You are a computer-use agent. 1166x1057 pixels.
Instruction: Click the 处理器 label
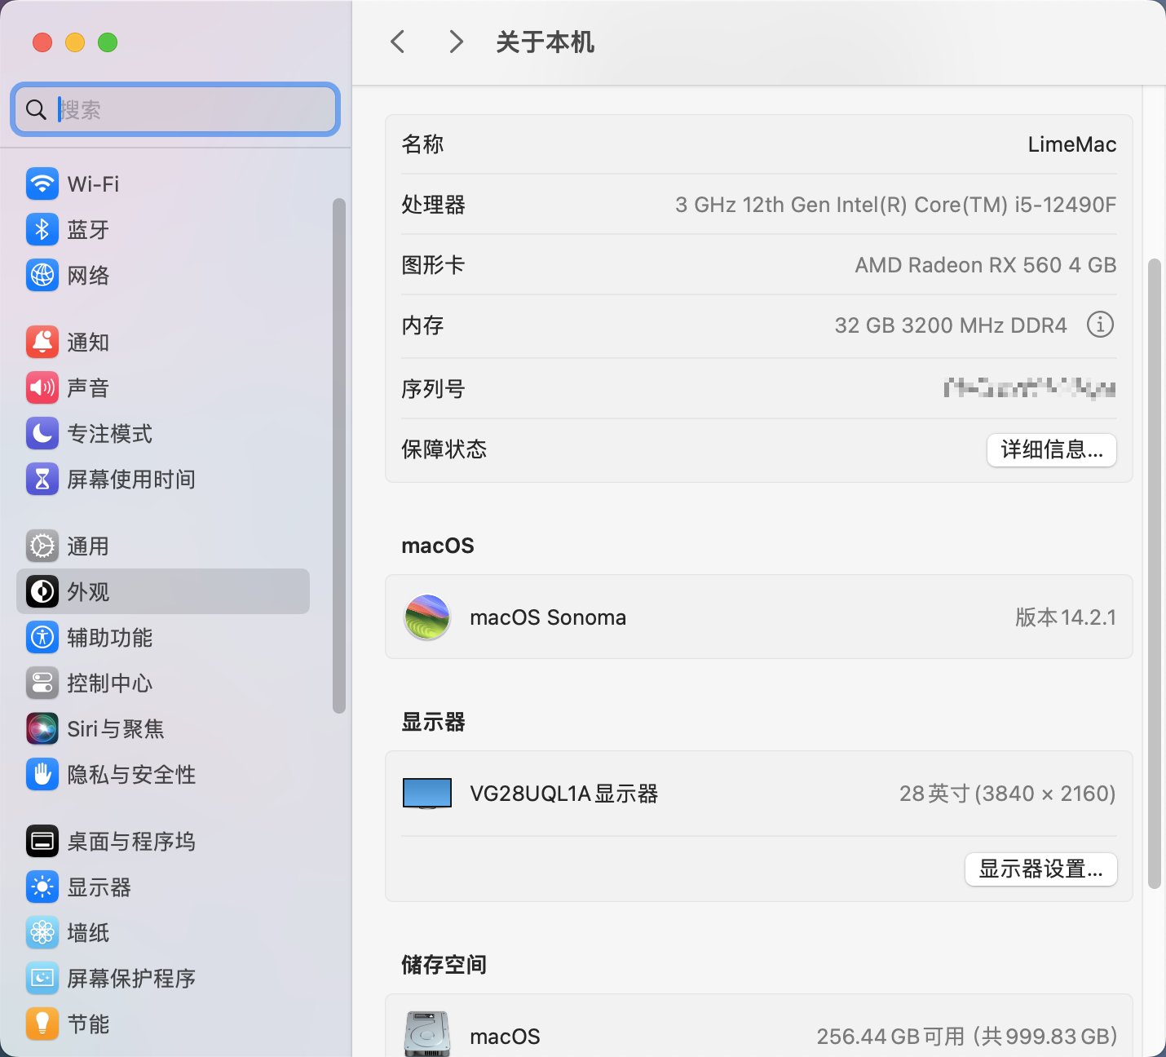tap(433, 205)
